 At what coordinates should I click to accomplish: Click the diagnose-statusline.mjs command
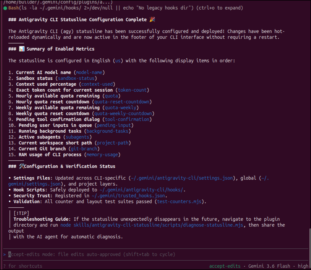pyautogui.click(x=152, y=225)
